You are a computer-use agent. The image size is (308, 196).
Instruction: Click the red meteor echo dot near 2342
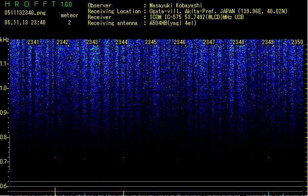point(55,157)
